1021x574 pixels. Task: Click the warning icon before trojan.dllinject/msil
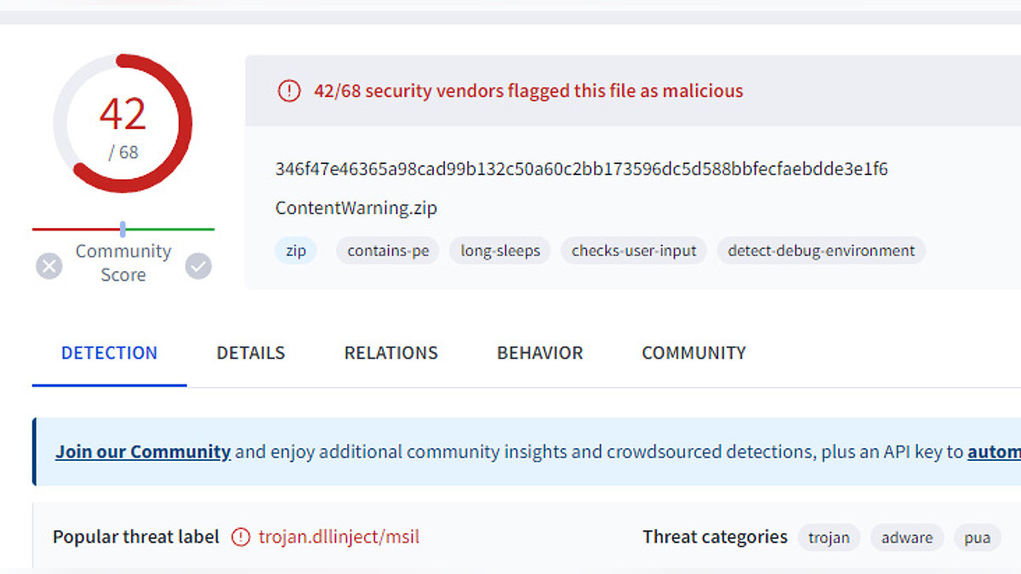242,537
